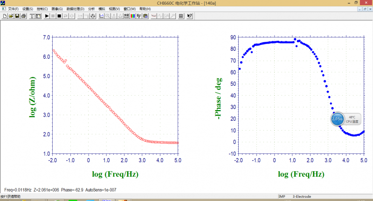Click the Linear baseline correction icon
The image size is (373, 201).
click(173, 16)
